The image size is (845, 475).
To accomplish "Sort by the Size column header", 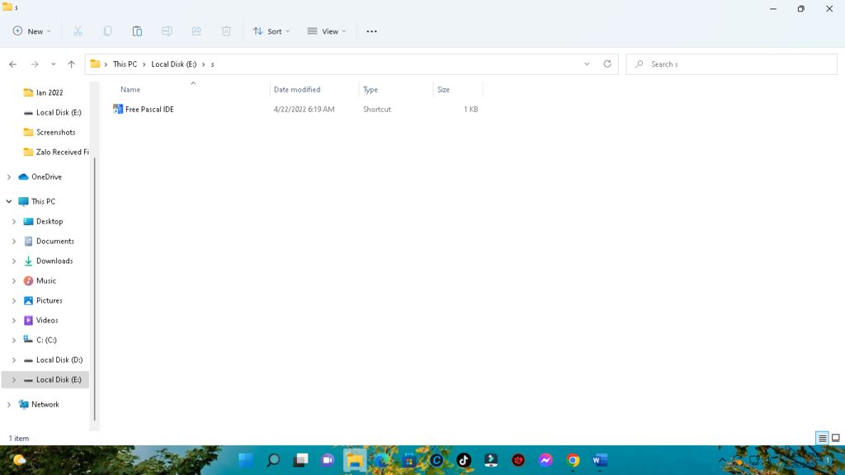I will [443, 89].
